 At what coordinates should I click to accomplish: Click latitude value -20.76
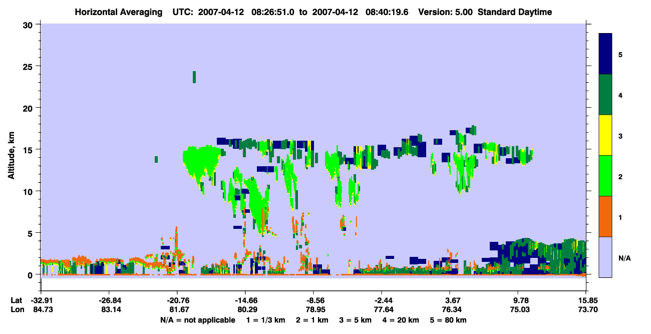[x=177, y=300]
